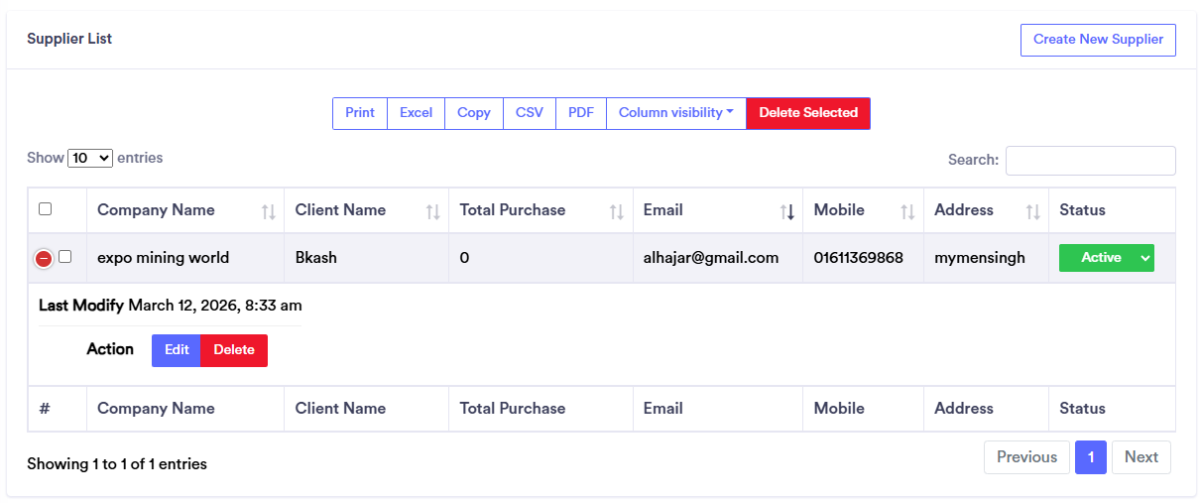
Task: Tick the select-all checkbox in header
Action: (x=45, y=209)
